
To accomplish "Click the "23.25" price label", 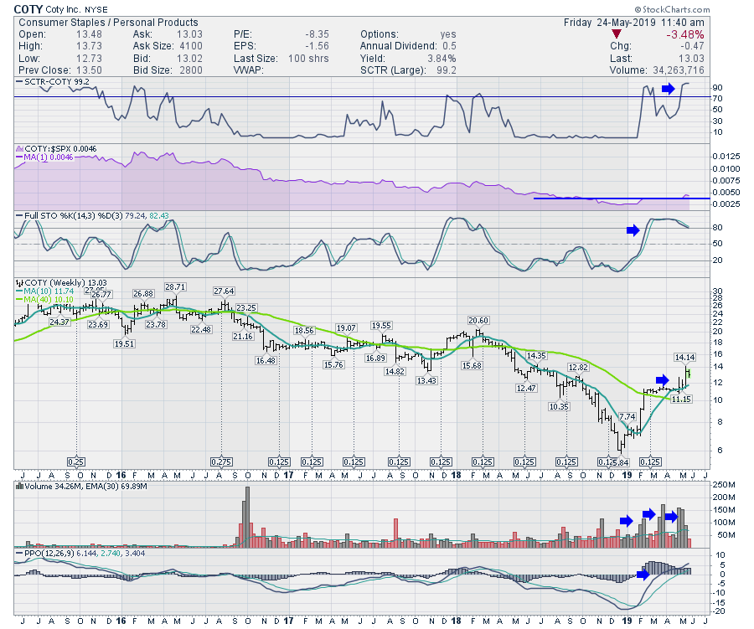I will point(246,307).
